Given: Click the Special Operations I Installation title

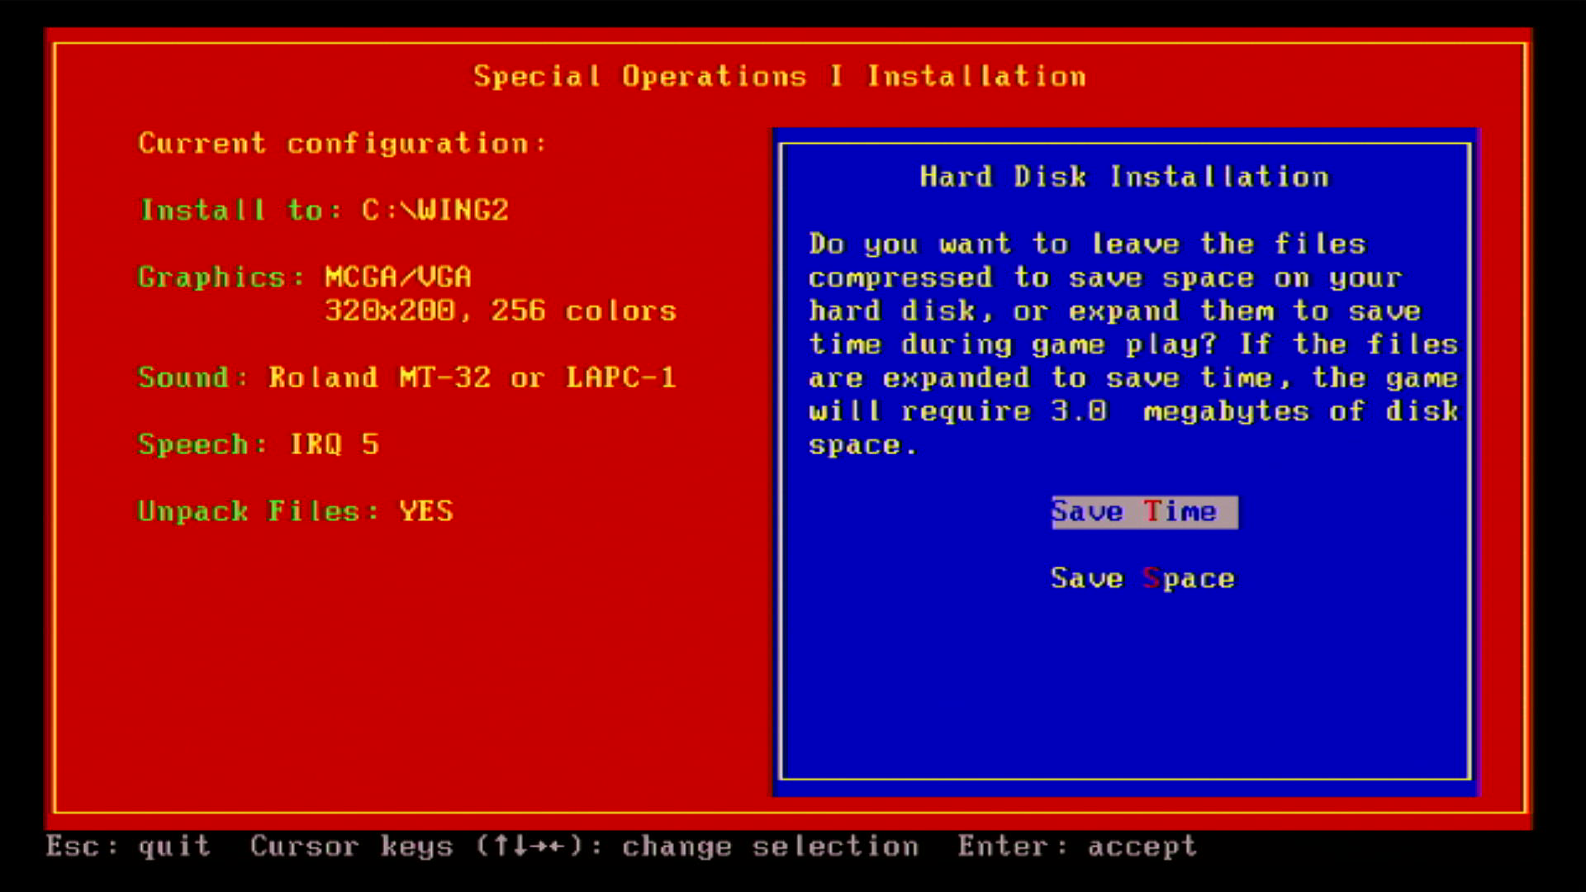Looking at the screenshot, I should pyautogui.click(x=779, y=77).
